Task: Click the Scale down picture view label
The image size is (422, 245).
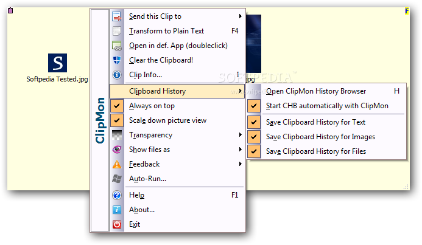Action: [x=167, y=120]
